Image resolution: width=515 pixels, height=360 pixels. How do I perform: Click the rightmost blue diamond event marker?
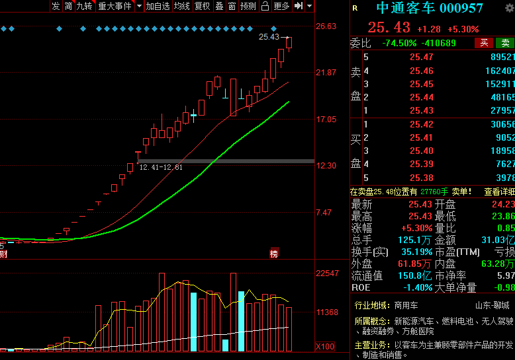tap(273, 29)
